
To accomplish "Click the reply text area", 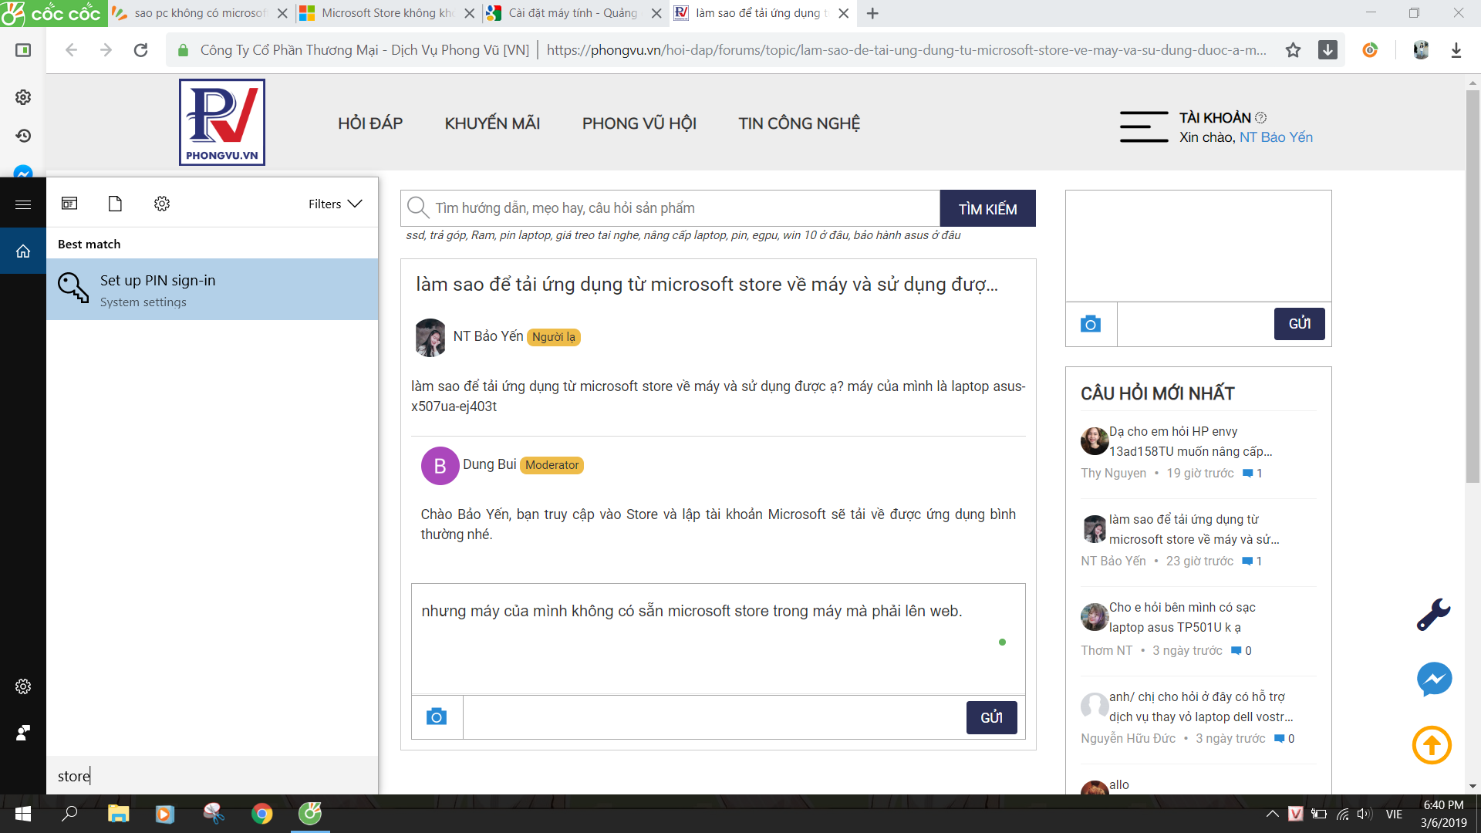I will [718, 639].
